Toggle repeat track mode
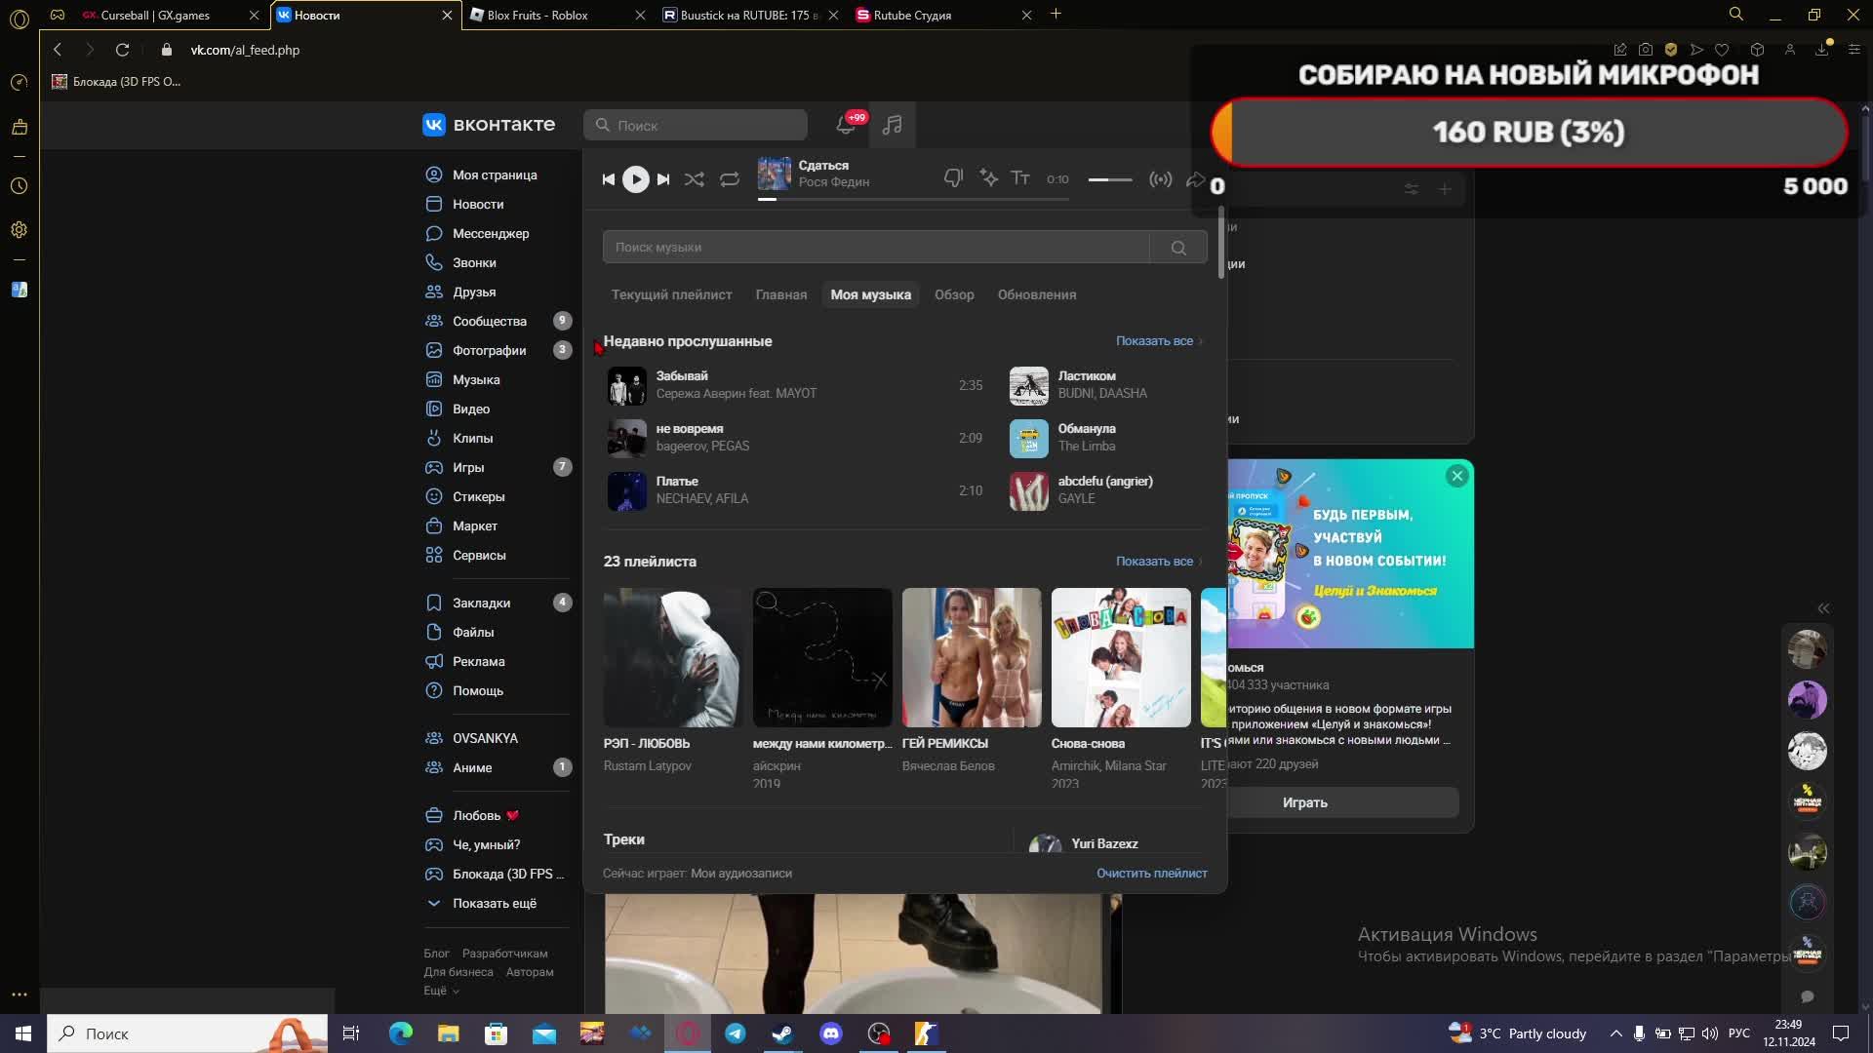This screenshot has width=1873, height=1053. tap(730, 179)
